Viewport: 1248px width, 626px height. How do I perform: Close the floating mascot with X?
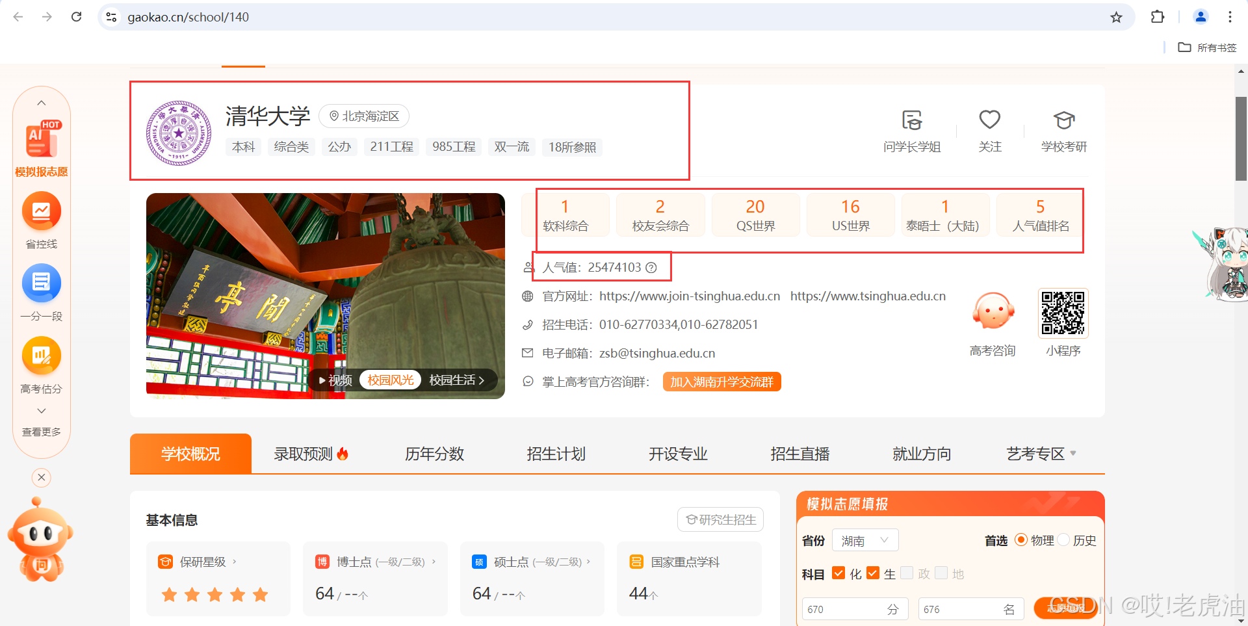[41, 478]
